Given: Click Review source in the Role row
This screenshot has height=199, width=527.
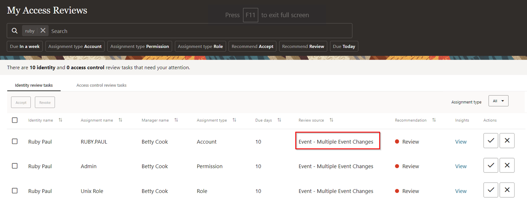Looking at the screenshot, I should pos(336,191).
